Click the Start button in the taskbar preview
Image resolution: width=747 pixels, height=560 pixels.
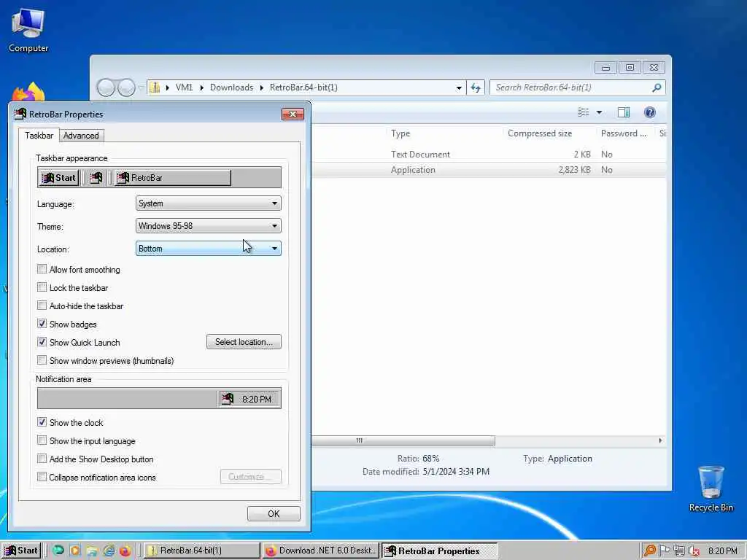coord(58,178)
